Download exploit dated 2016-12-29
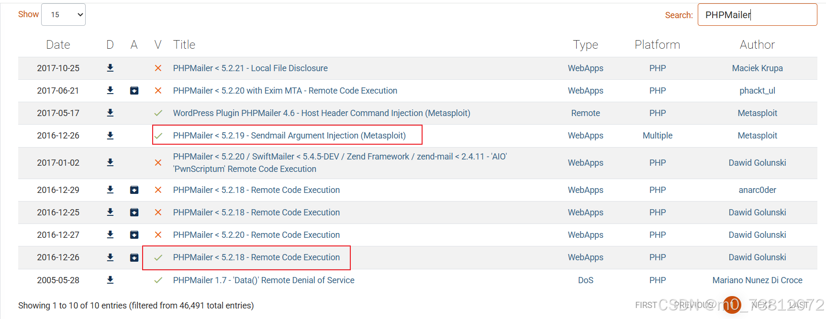This screenshot has height=319, width=826. point(110,190)
